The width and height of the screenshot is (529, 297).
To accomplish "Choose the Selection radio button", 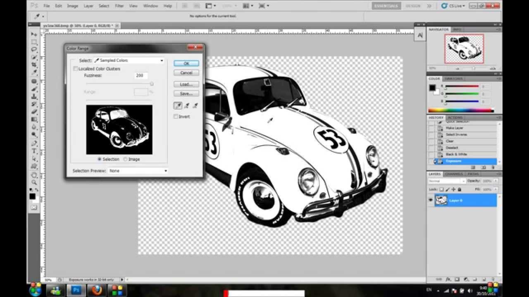I will (x=100, y=159).
